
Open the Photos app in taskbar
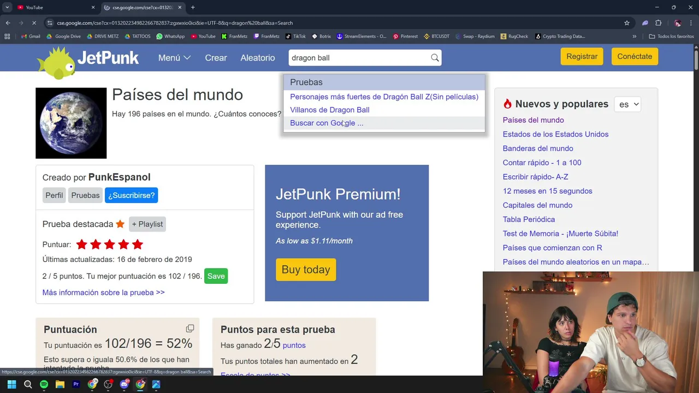156,384
